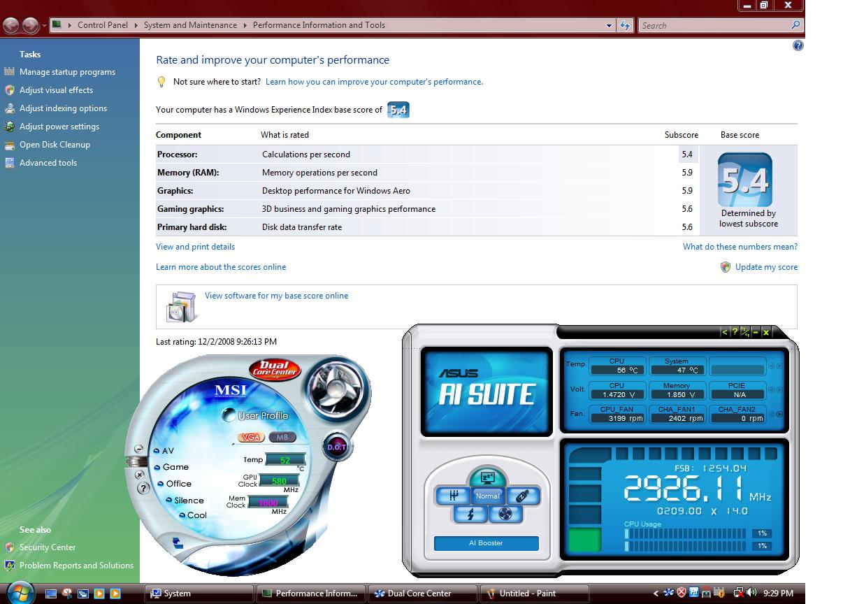This screenshot has height=604, width=843.
Task: Show hidden tray icons arrow
Action: pyautogui.click(x=656, y=594)
